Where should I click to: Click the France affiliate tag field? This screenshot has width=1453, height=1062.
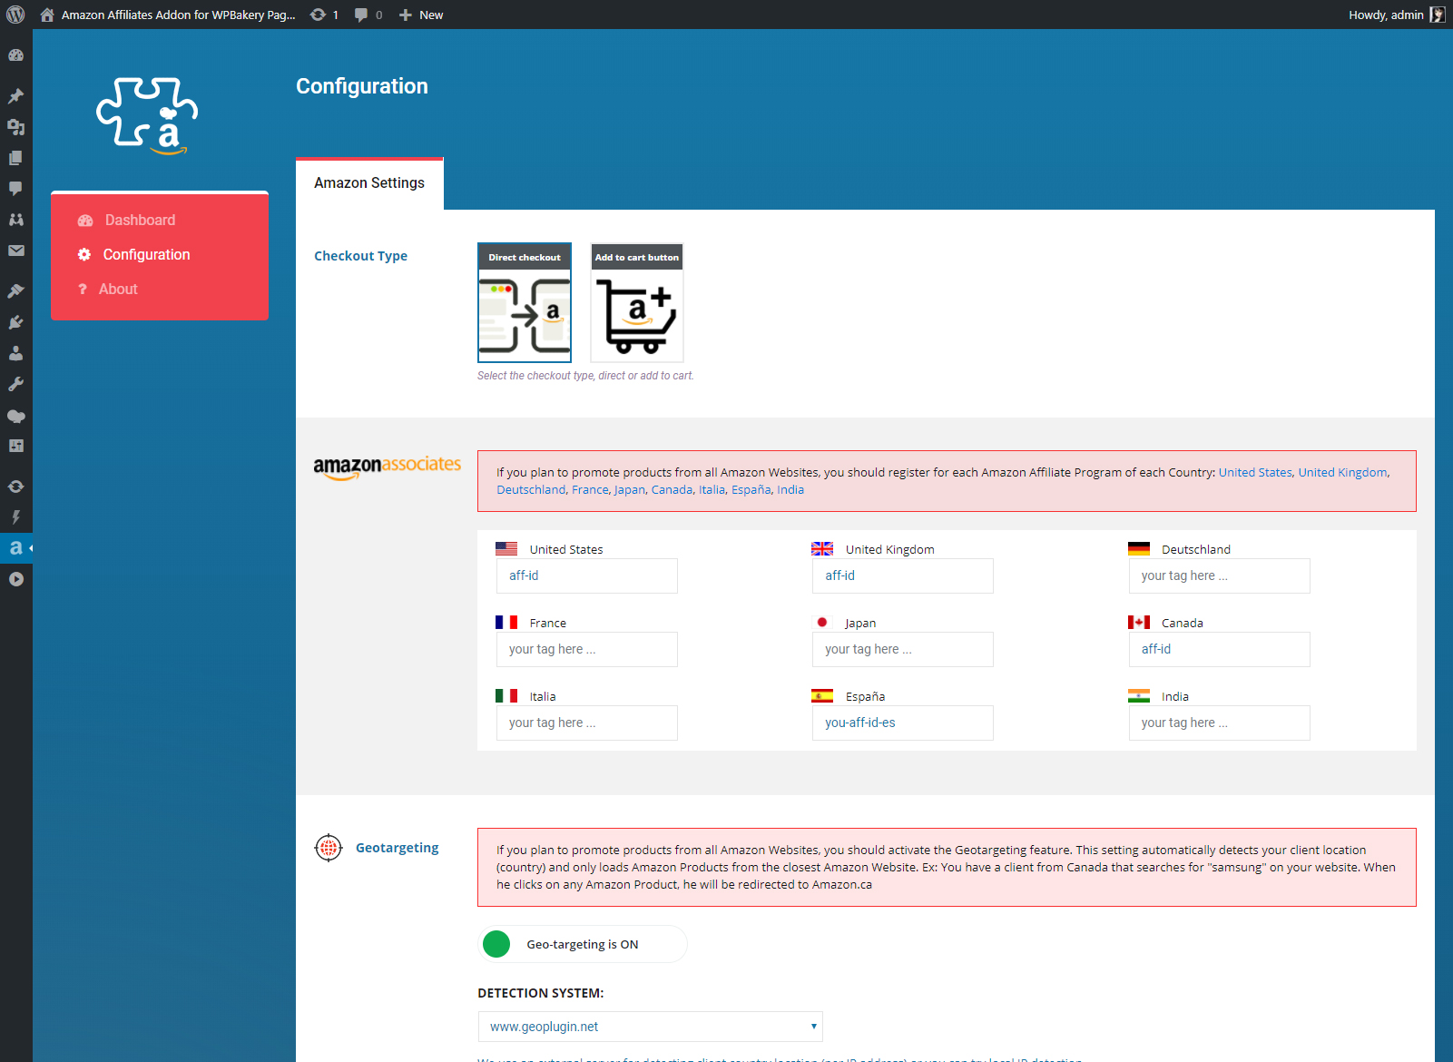tap(587, 649)
